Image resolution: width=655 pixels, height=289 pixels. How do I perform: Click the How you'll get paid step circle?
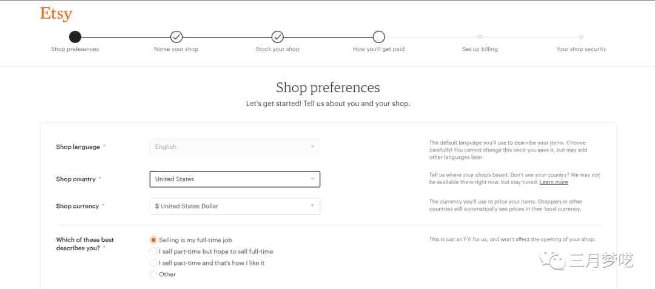point(378,37)
